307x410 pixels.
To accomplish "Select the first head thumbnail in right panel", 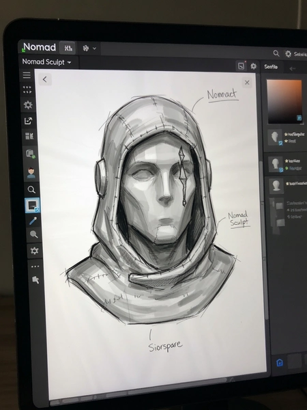I will tap(275, 137).
